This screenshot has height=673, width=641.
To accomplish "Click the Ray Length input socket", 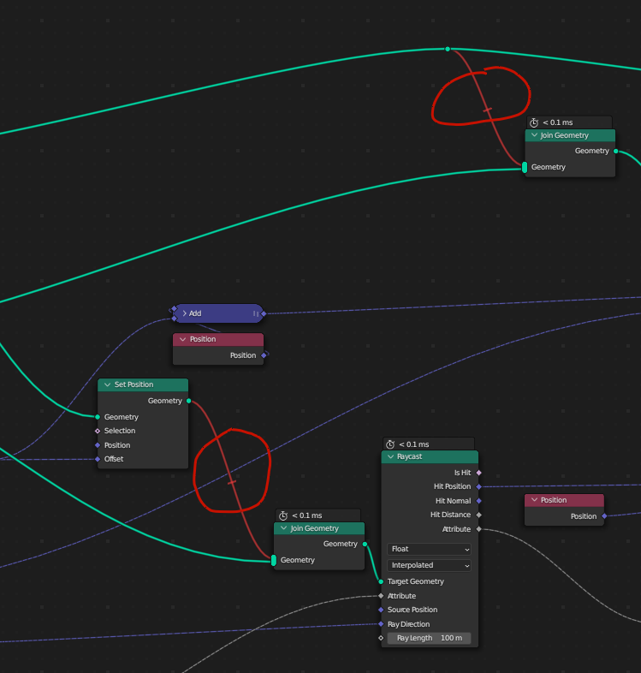I will pyautogui.click(x=381, y=638).
